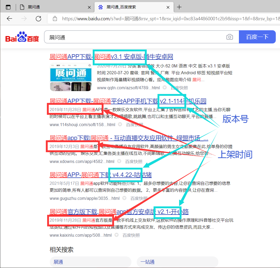Screen dimensions: 280x268
Task: Select the 展问通_百度搜索 tab
Action: (134, 7)
